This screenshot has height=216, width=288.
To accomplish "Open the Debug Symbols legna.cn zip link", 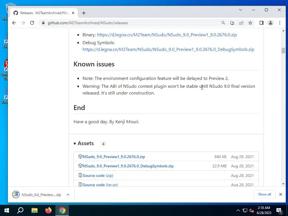I will (168, 49).
